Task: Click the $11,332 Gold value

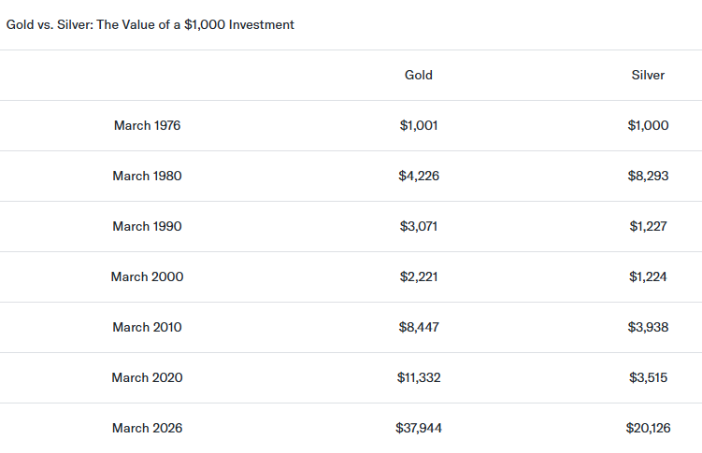Action: (419, 377)
